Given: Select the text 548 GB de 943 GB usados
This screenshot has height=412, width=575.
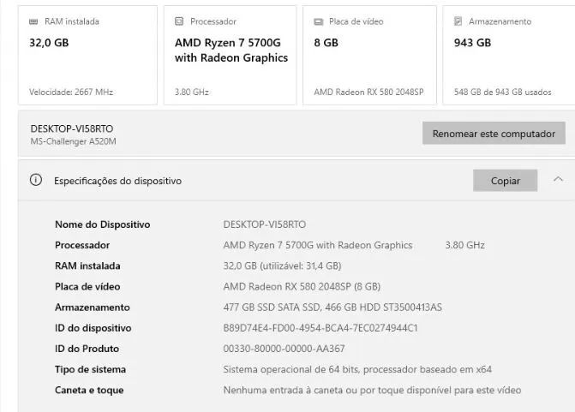Looking at the screenshot, I should click(502, 92).
